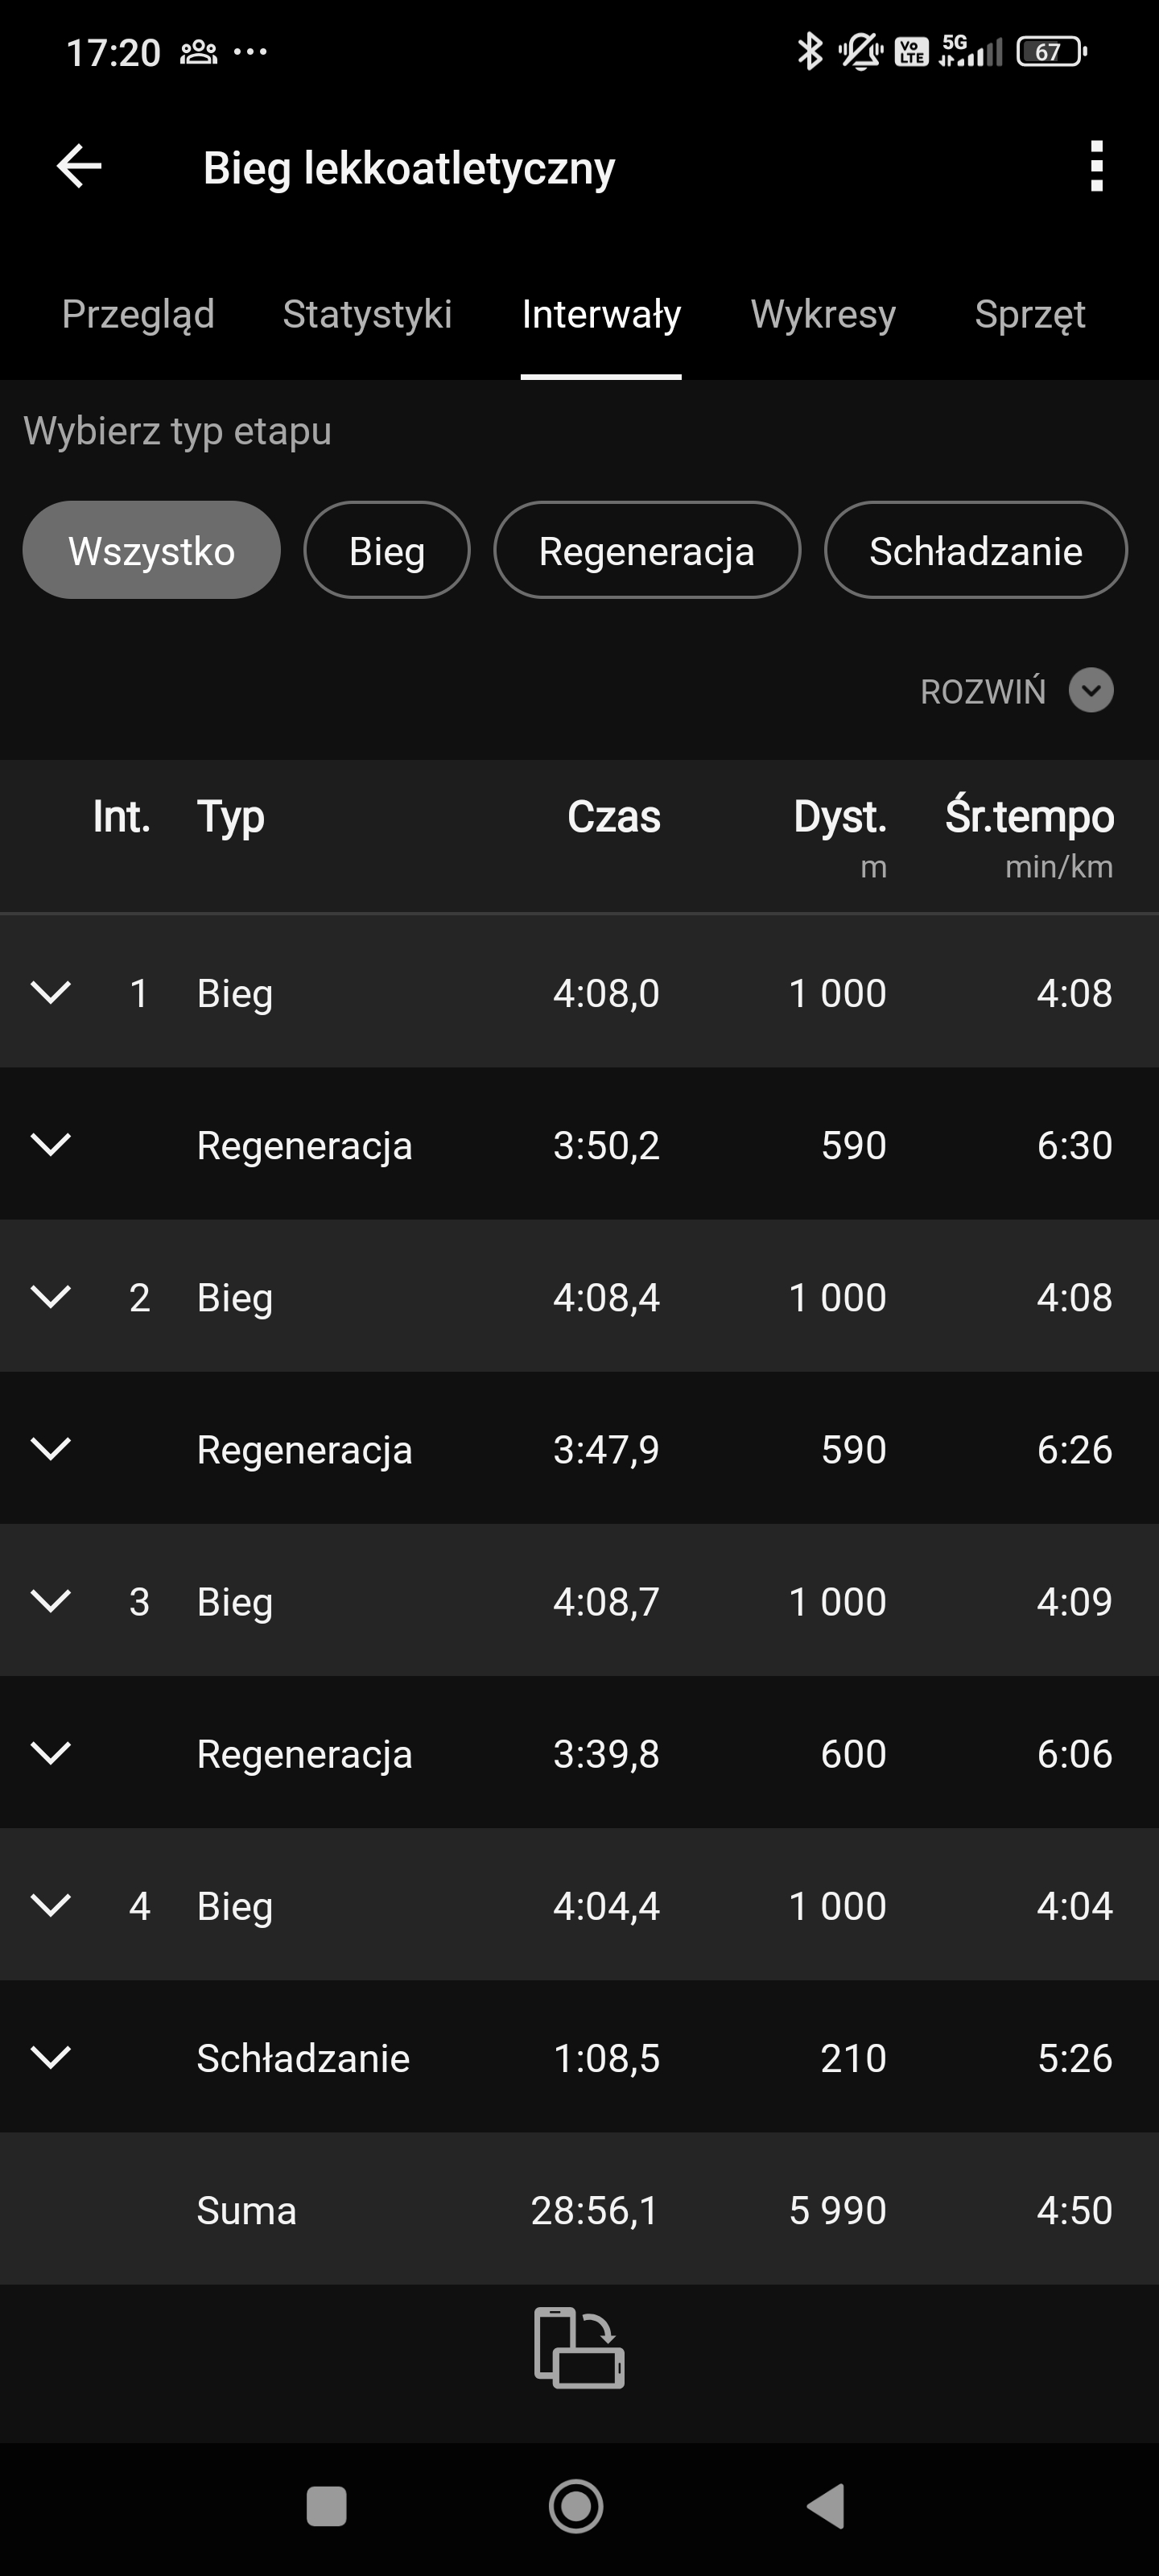This screenshot has width=1159, height=2576.
Task: Tap the battery indicator icon
Action: pos(1050,51)
